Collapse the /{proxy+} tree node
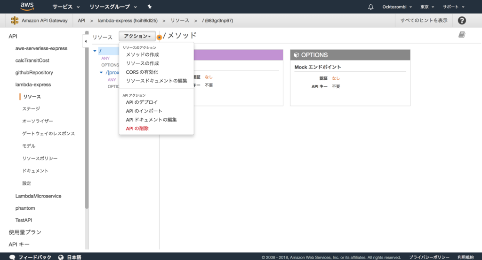The width and height of the screenshot is (482, 260). (x=101, y=73)
